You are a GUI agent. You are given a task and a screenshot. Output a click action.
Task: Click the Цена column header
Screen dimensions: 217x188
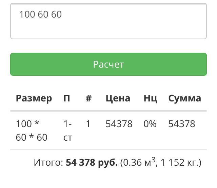coord(118,98)
